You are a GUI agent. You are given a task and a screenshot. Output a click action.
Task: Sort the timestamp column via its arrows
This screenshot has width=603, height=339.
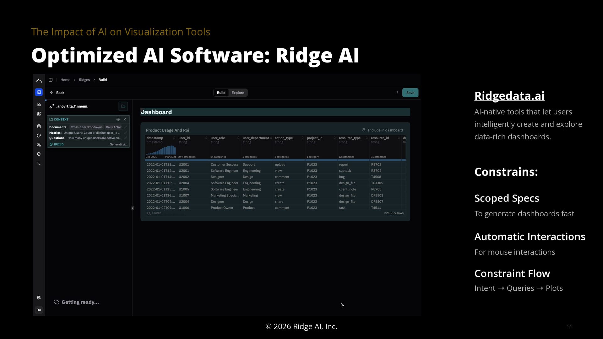174,138
